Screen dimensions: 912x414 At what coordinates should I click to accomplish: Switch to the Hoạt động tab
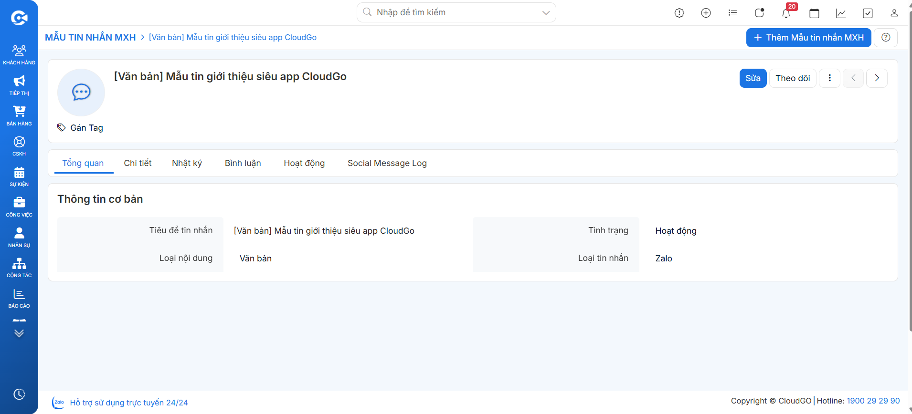pyautogui.click(x=304, y=163)
